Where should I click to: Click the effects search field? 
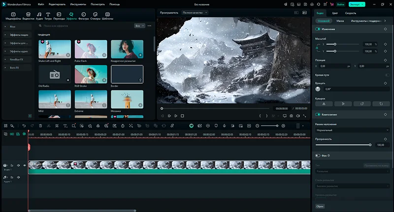click(x=85, y=26)
